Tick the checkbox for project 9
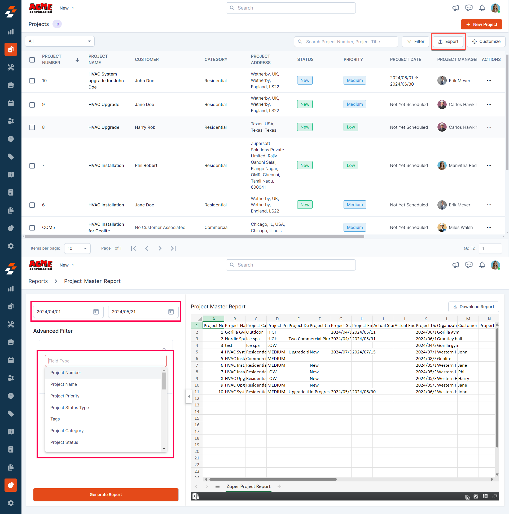Image resolution: width=509 pixels, height=514 pixels. tap(32, 105)
